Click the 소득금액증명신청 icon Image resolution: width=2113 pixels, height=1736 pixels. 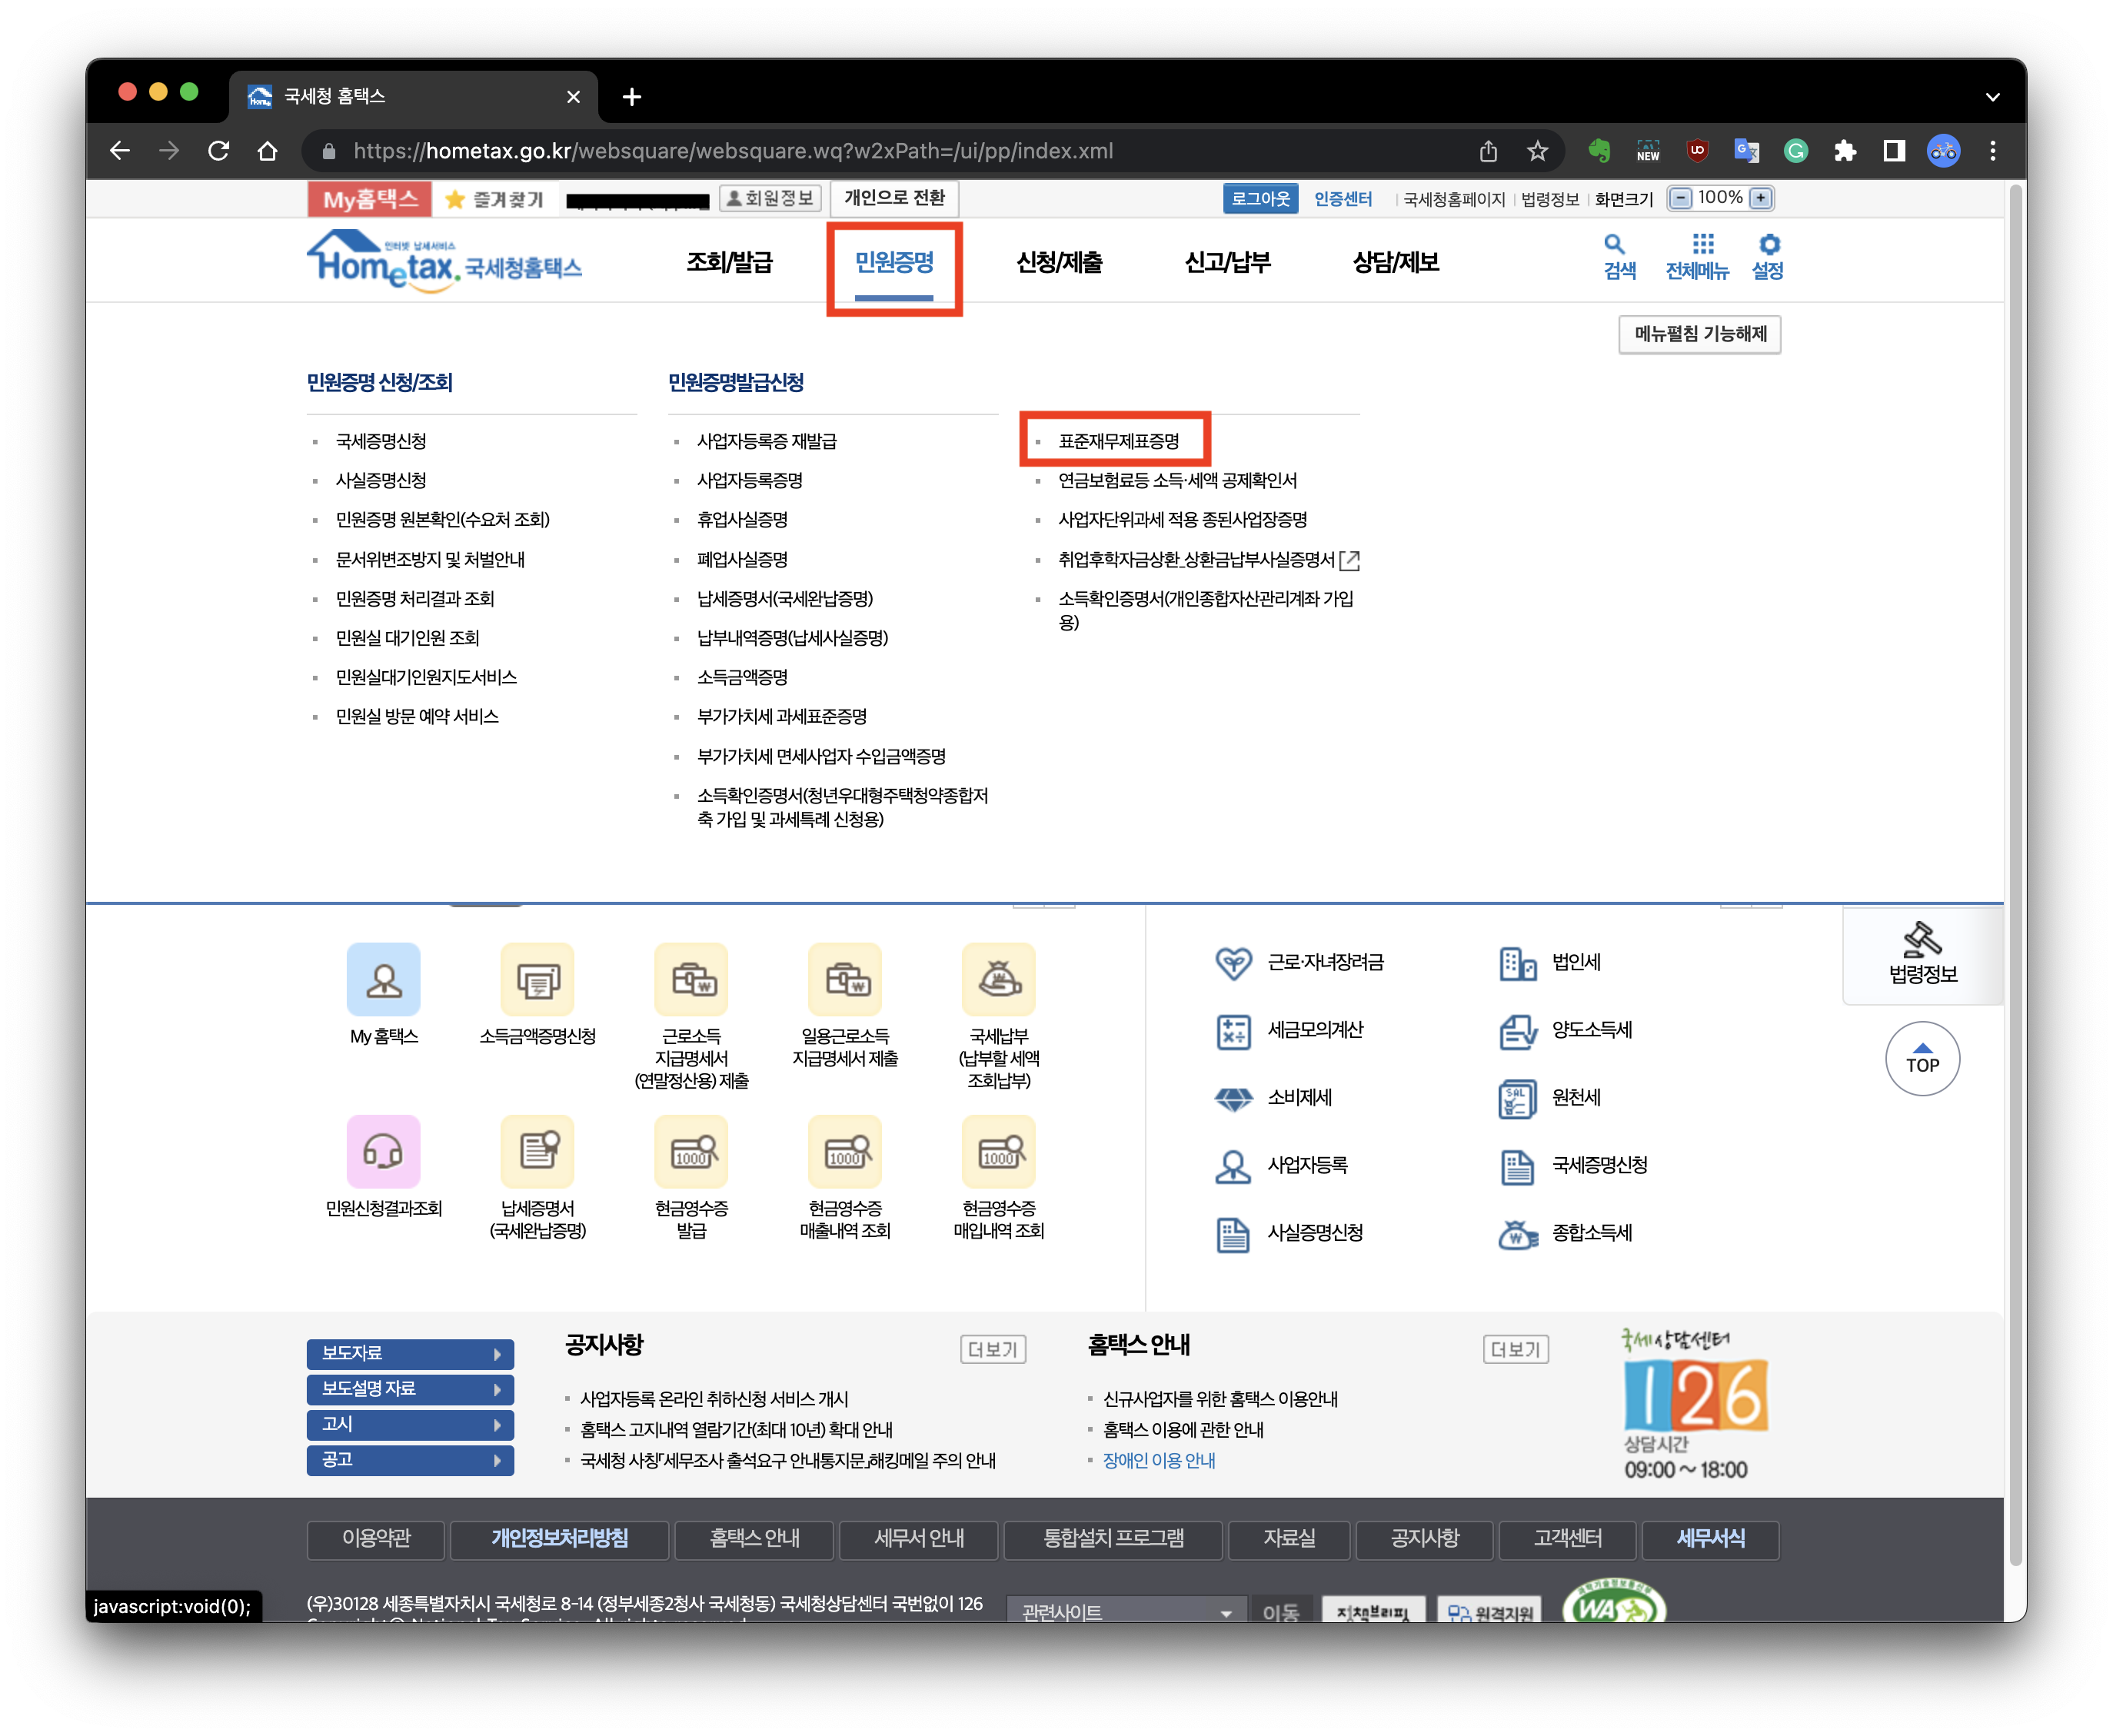point(537,980)
